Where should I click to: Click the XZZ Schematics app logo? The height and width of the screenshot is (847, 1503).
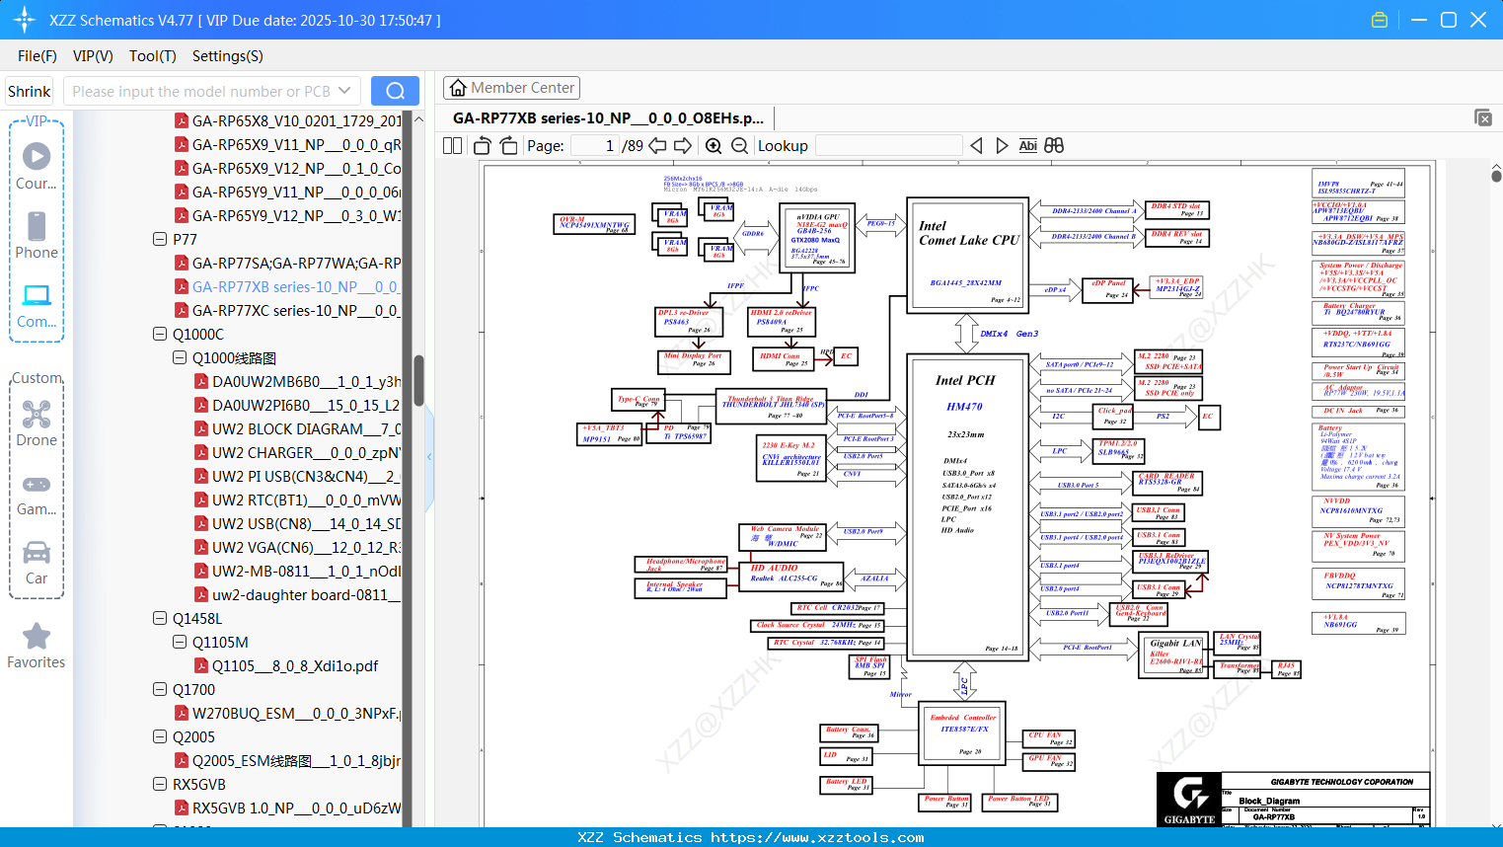point(25,20)
